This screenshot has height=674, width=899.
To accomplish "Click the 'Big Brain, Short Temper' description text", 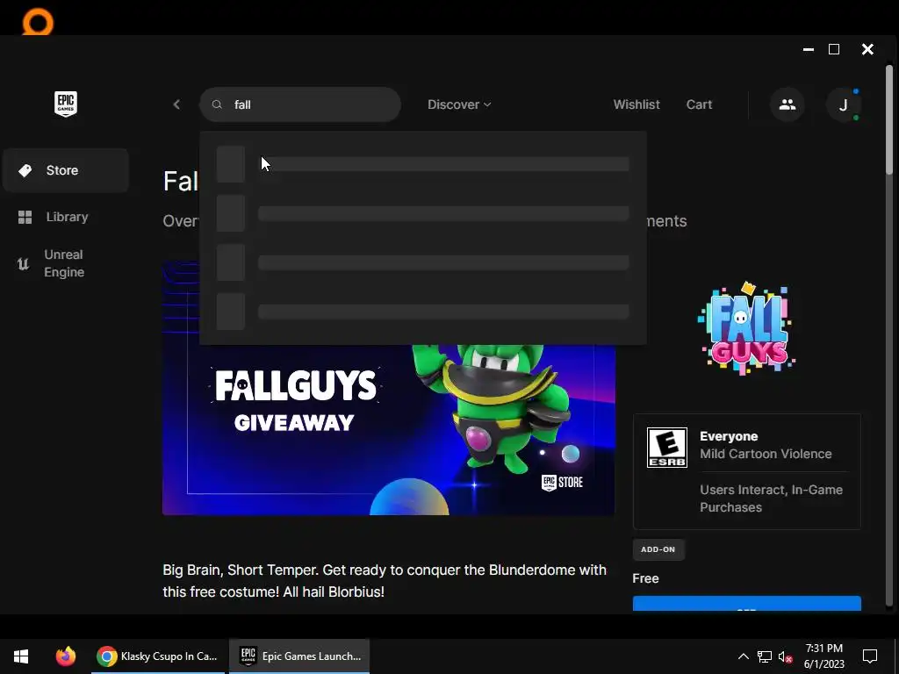I will [x=385, y=581].
